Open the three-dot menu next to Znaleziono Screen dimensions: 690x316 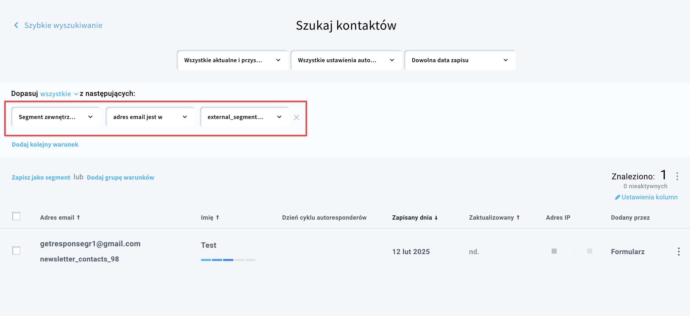[x=677, y=176]
